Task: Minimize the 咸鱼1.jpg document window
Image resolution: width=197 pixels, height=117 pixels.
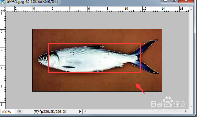Action: (x=165, y=1)
